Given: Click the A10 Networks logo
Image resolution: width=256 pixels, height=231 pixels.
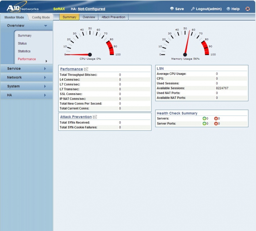Looking at the screenshot, I should tap(23, 8).
